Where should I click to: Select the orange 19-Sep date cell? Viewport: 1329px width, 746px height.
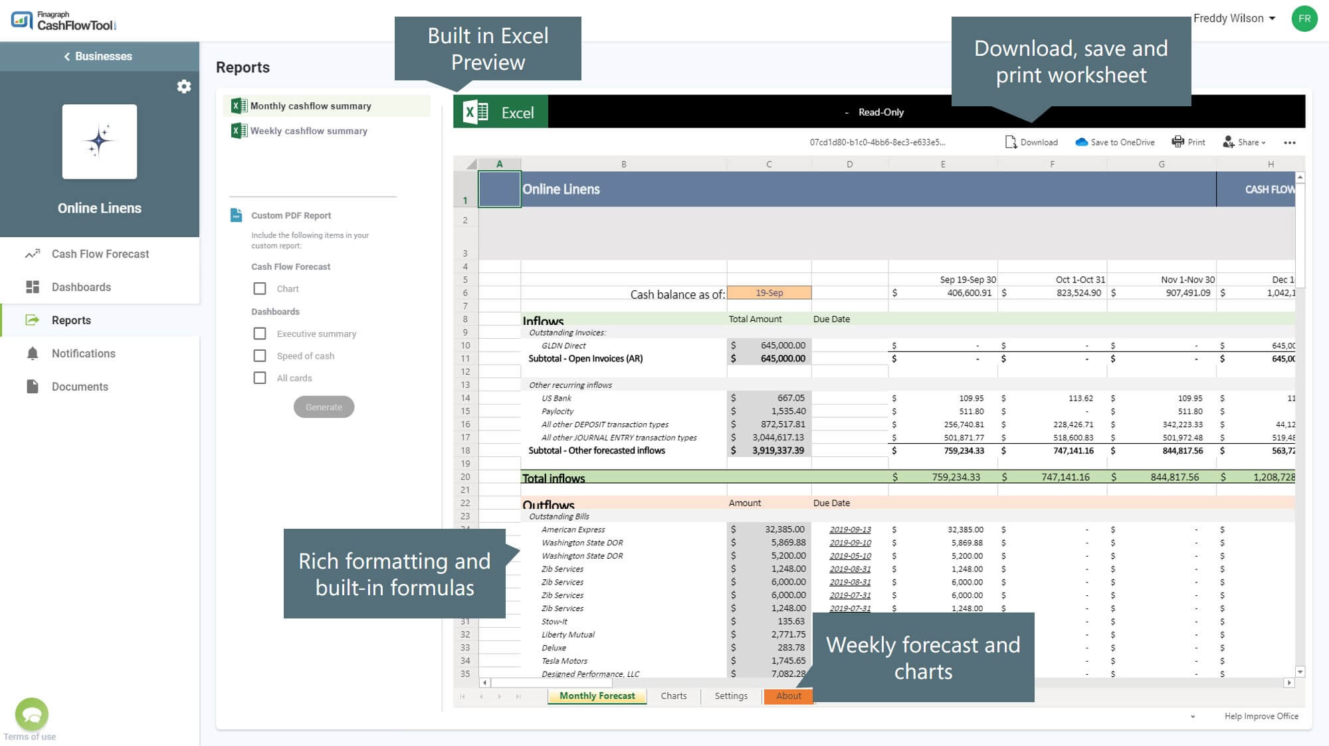click(x=769, y=293)
